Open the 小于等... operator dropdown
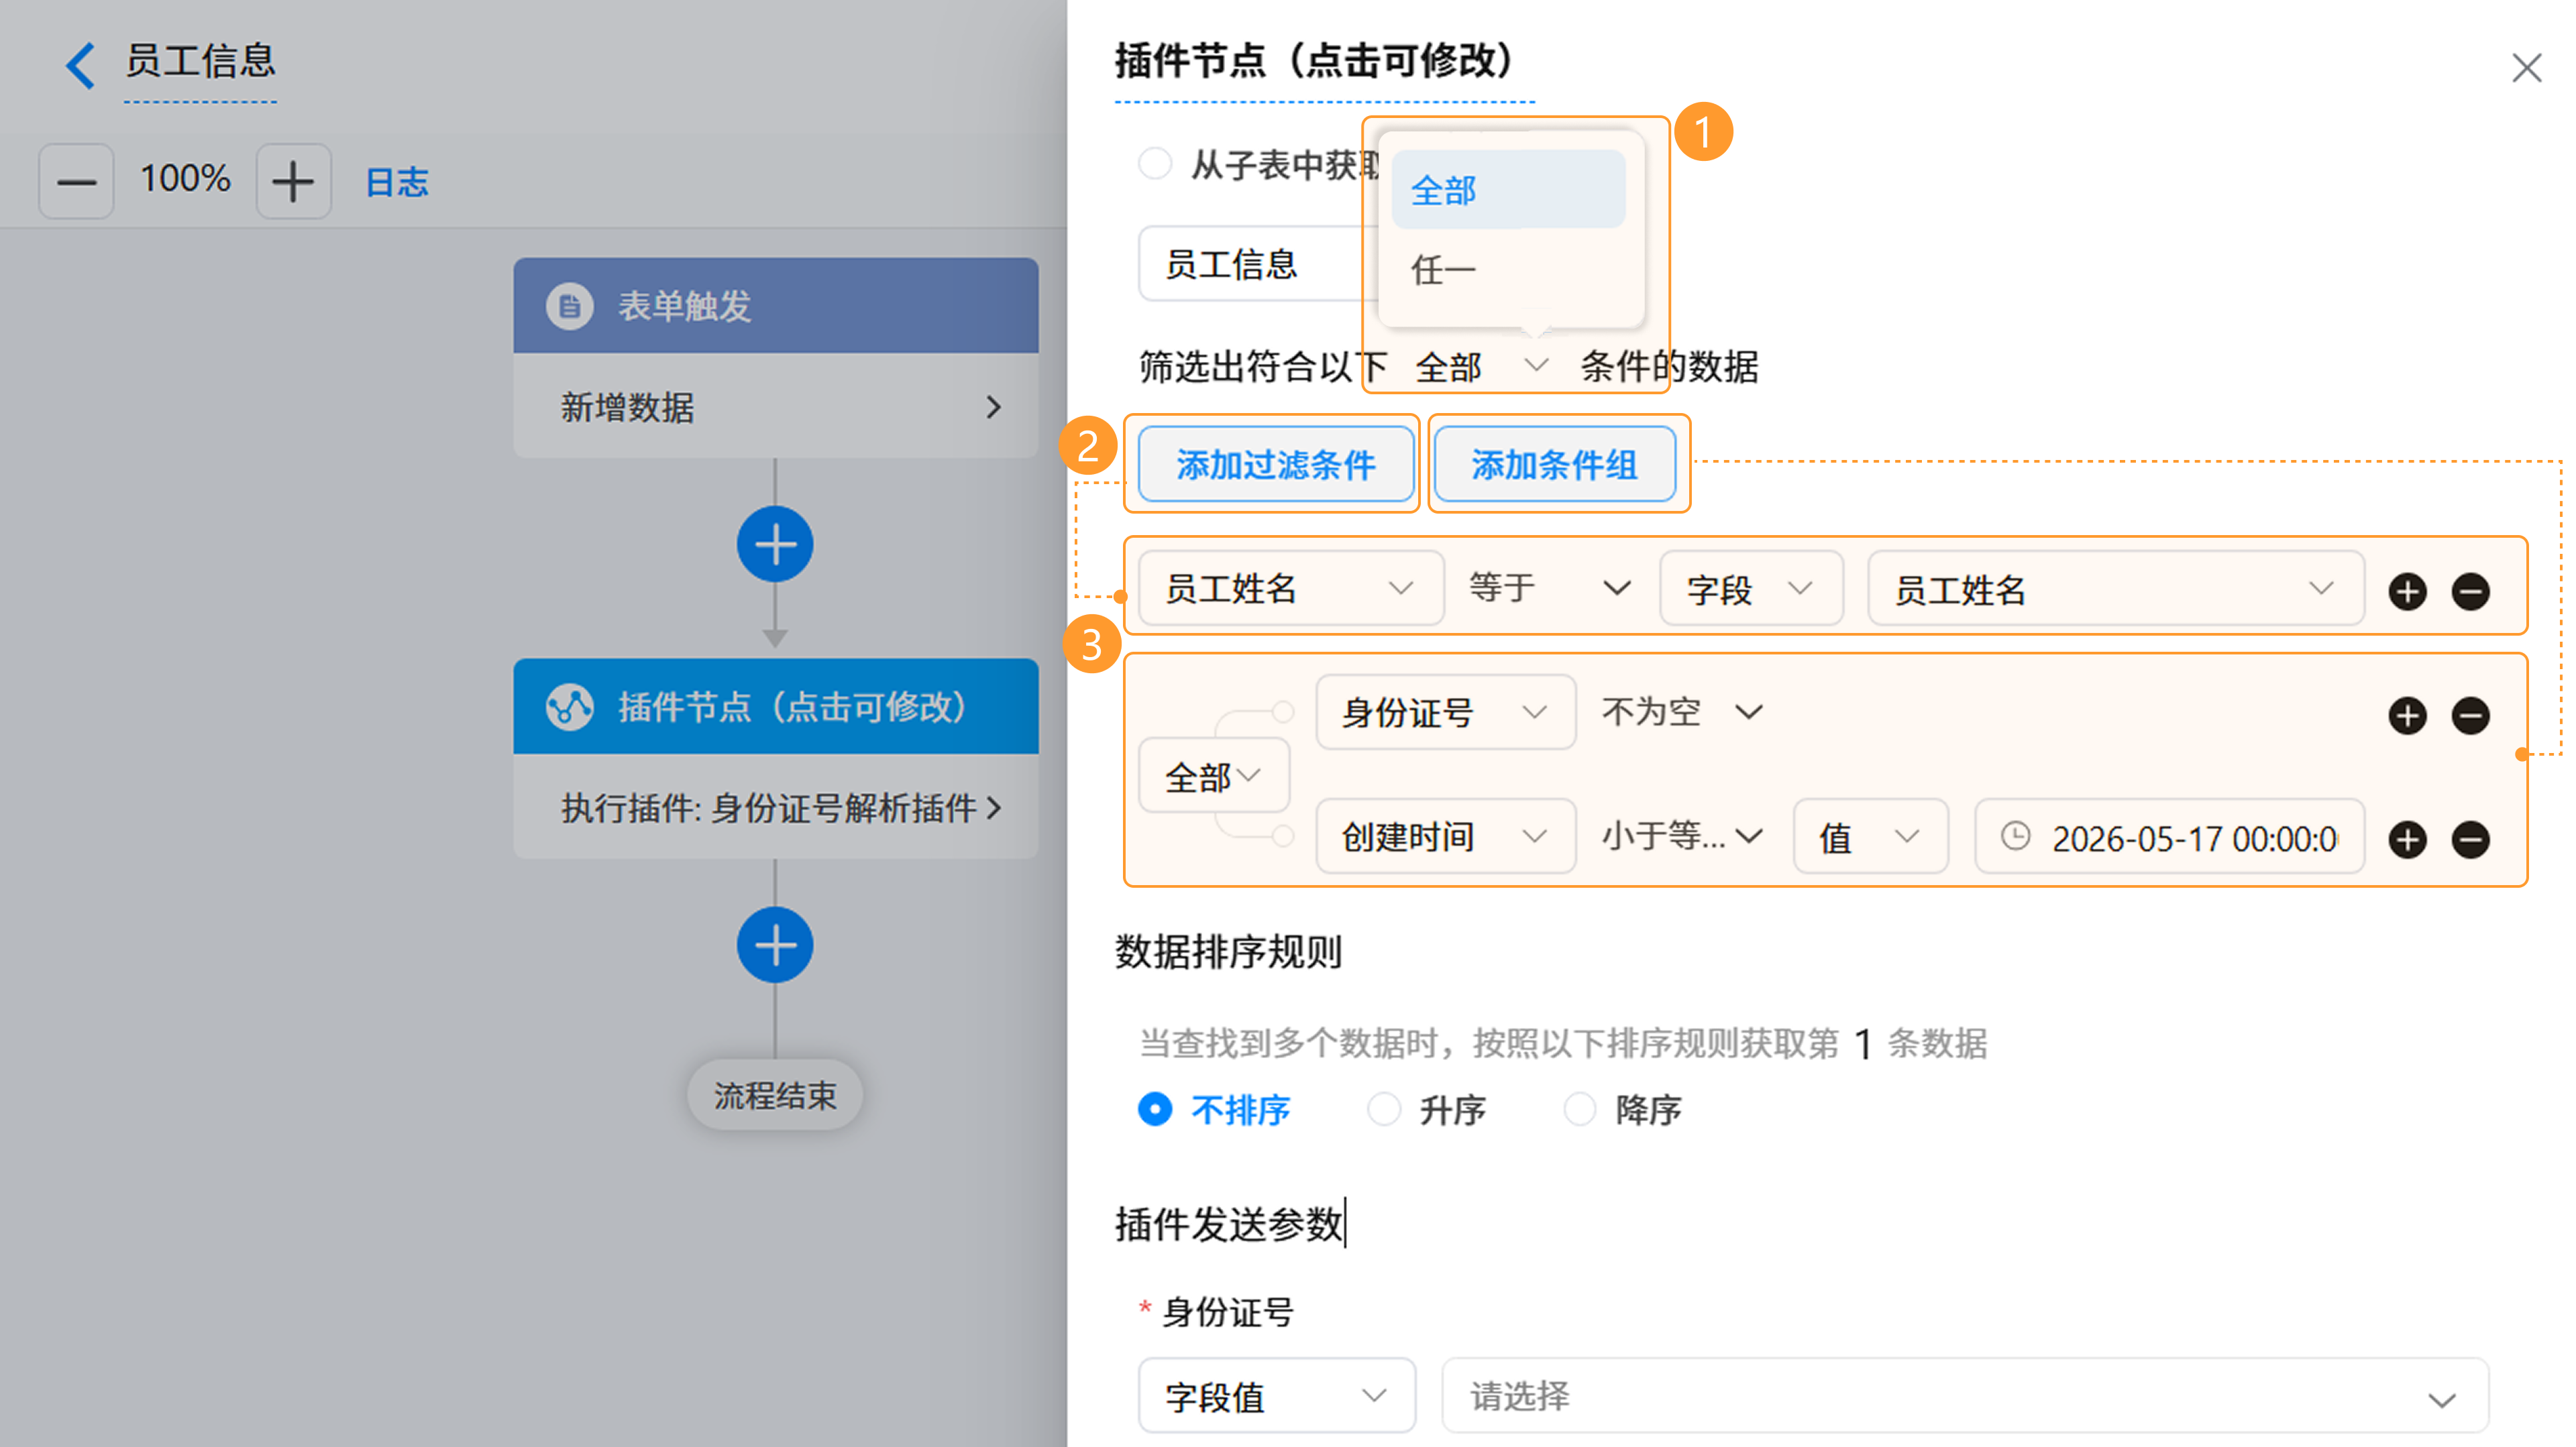 (1682, 835)
